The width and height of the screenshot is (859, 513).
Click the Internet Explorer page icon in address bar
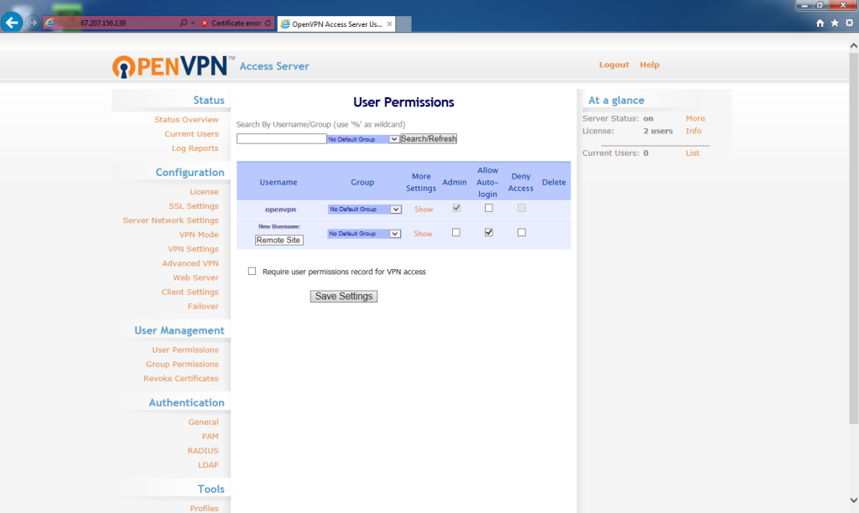tap(49, 23)
